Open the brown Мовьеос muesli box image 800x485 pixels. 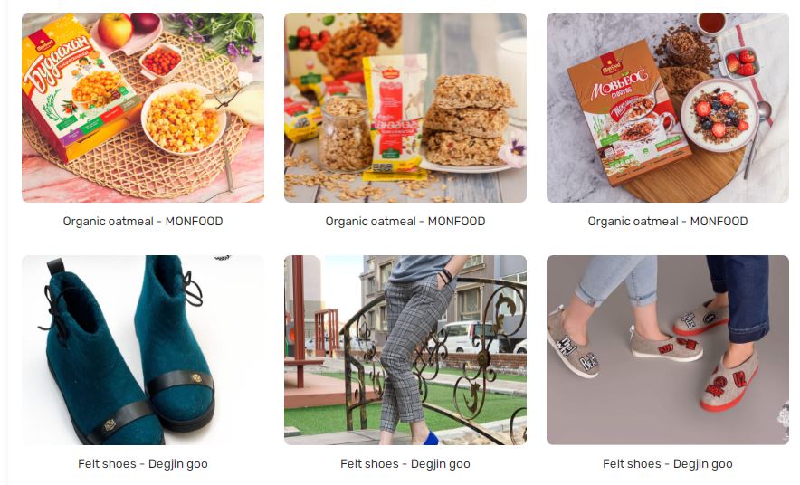coord(667,108)
